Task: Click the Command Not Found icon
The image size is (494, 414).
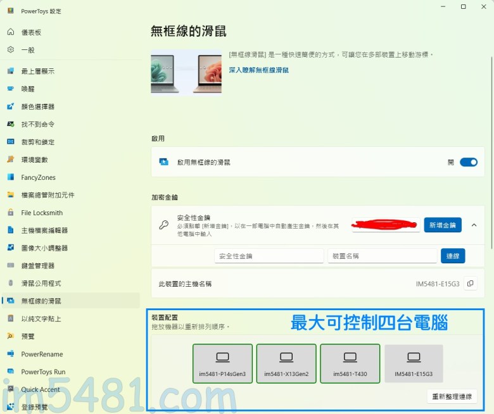Action: (x=11, y=123)
